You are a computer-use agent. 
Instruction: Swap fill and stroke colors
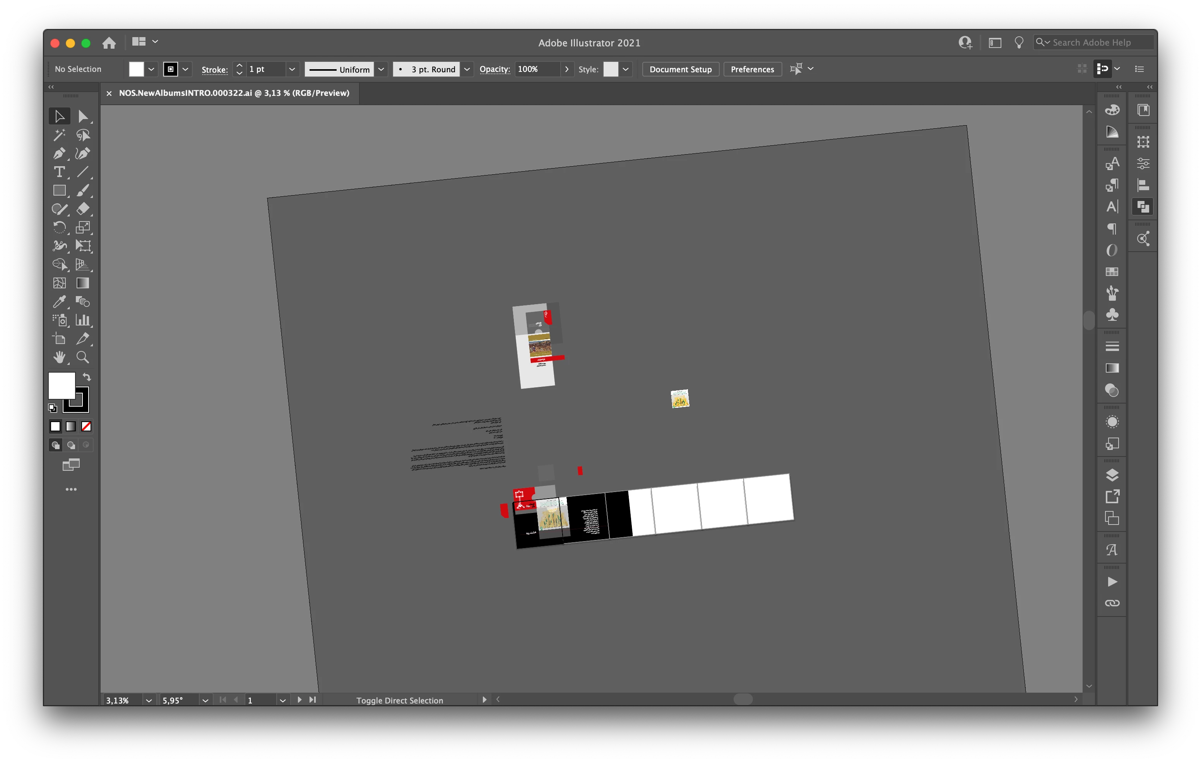[87, 377]
